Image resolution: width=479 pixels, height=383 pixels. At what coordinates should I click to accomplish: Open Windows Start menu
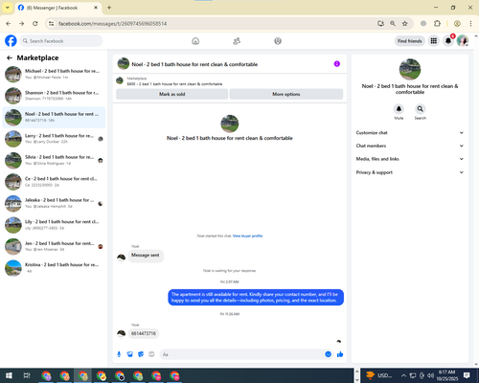coord(9,375)
